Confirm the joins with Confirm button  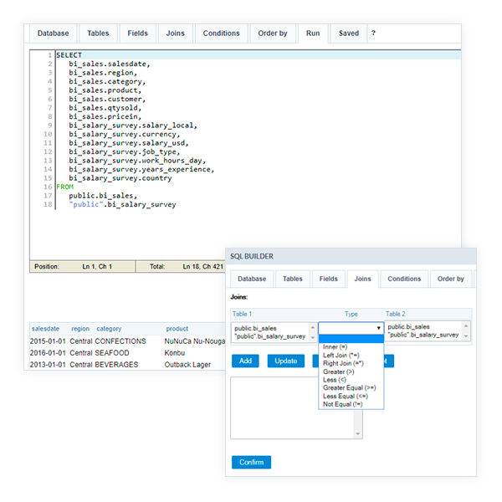(x=251, y=462)
